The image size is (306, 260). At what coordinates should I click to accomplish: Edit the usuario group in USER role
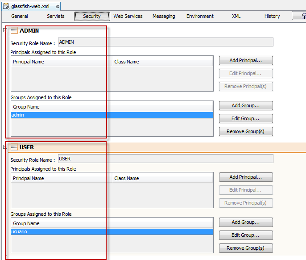coord(246,235)
